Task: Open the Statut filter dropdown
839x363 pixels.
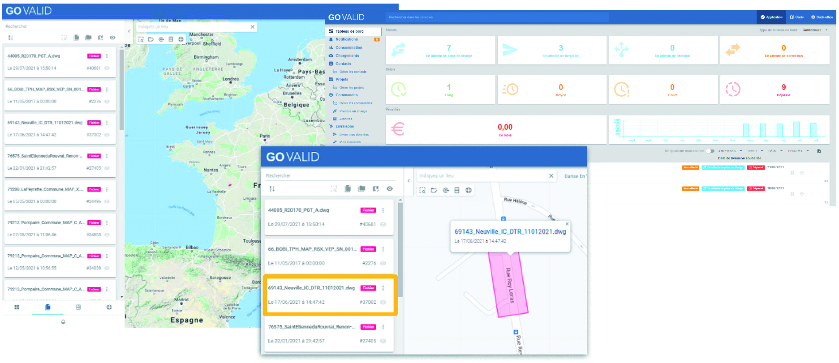Action: pyautogui.click(x=755, y=151)
